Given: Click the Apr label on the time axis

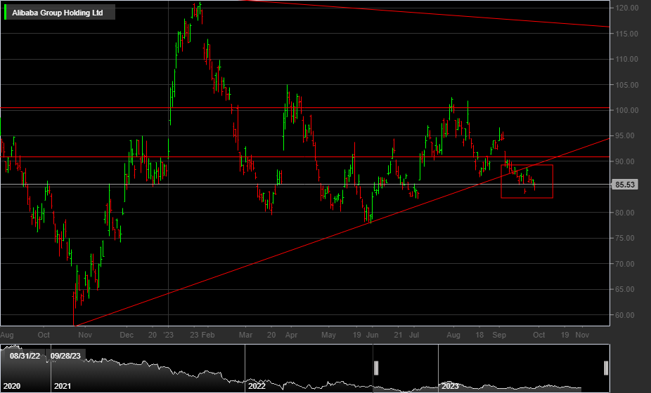Looking at the screenshot, I should [x=291, y=335].
